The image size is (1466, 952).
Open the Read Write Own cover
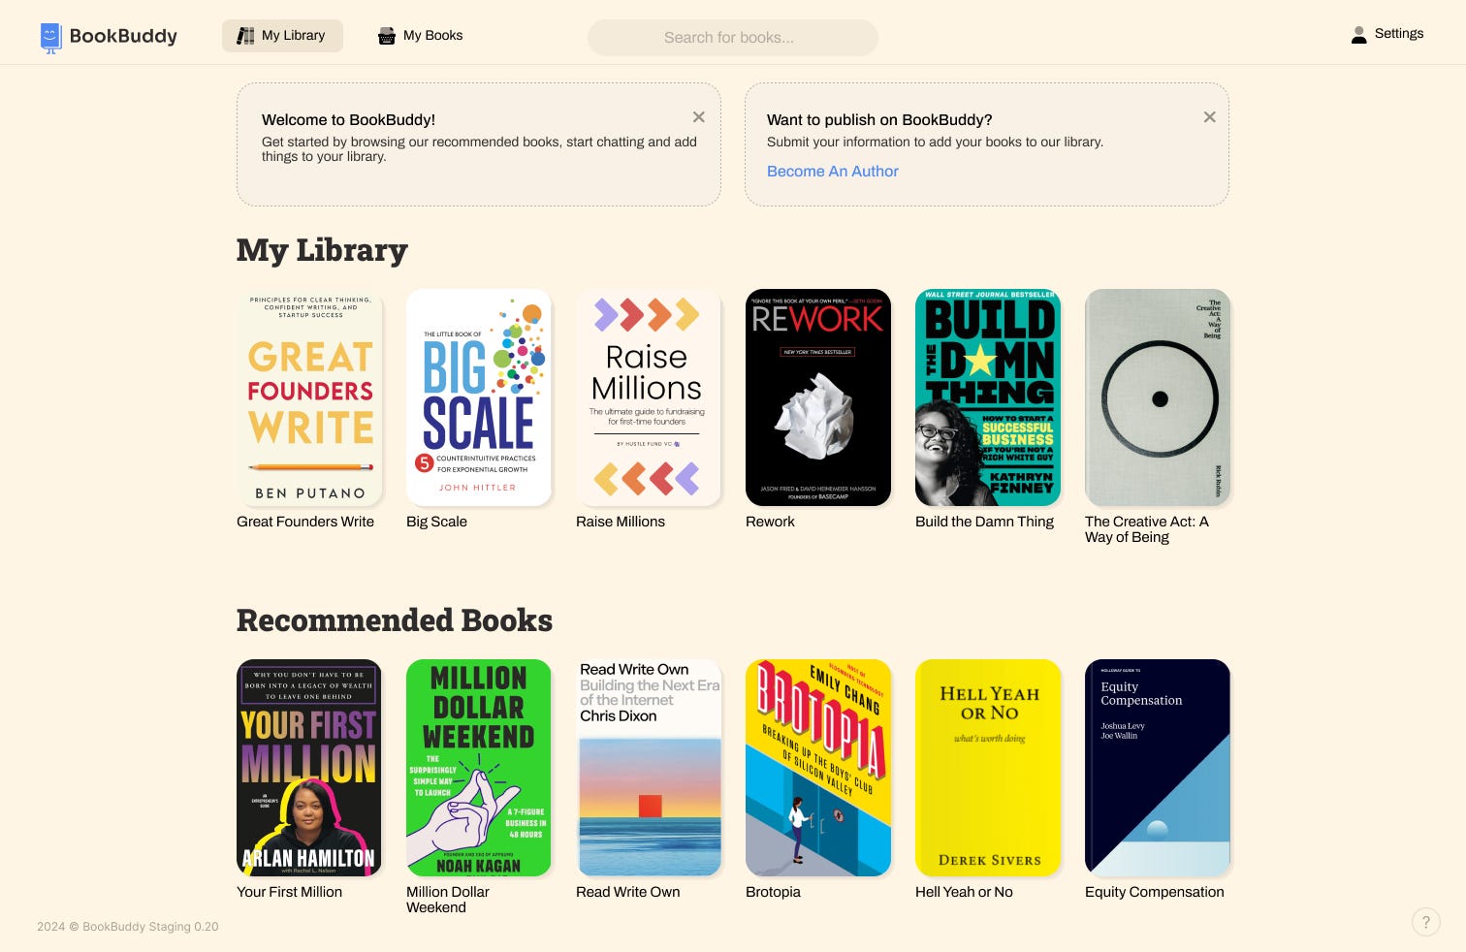point(649,768)
